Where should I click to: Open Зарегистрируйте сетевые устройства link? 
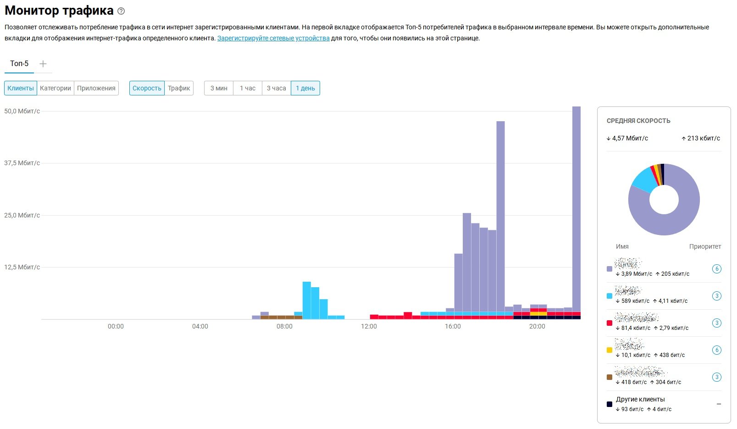[273, 38]
